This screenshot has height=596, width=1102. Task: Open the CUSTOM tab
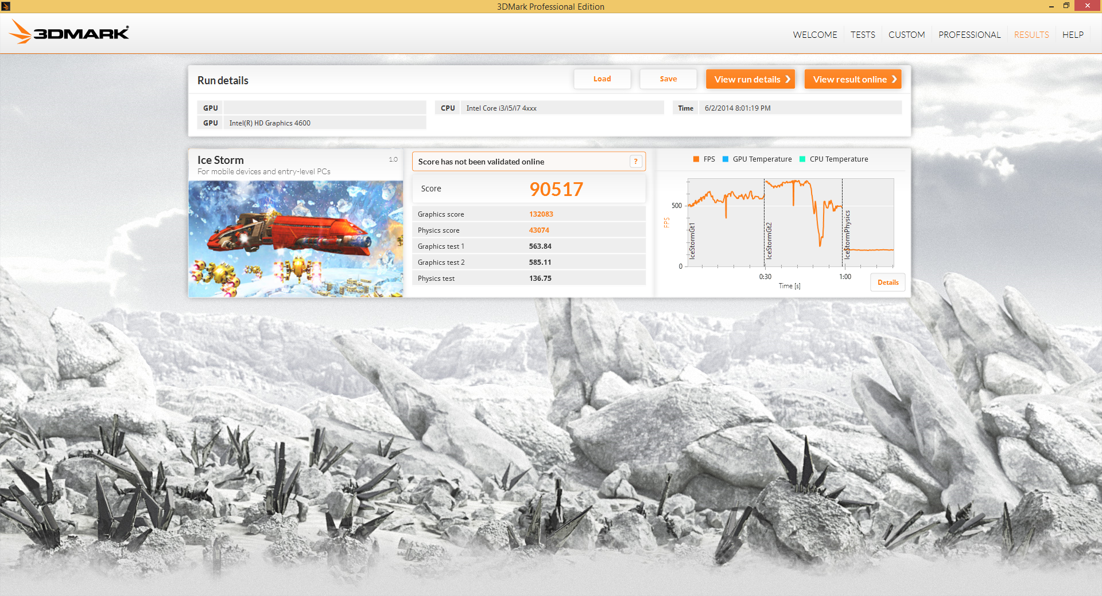(x=906, y=35)
